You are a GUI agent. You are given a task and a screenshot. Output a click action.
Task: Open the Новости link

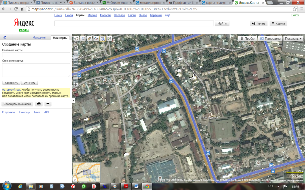[x=105, y=15]
